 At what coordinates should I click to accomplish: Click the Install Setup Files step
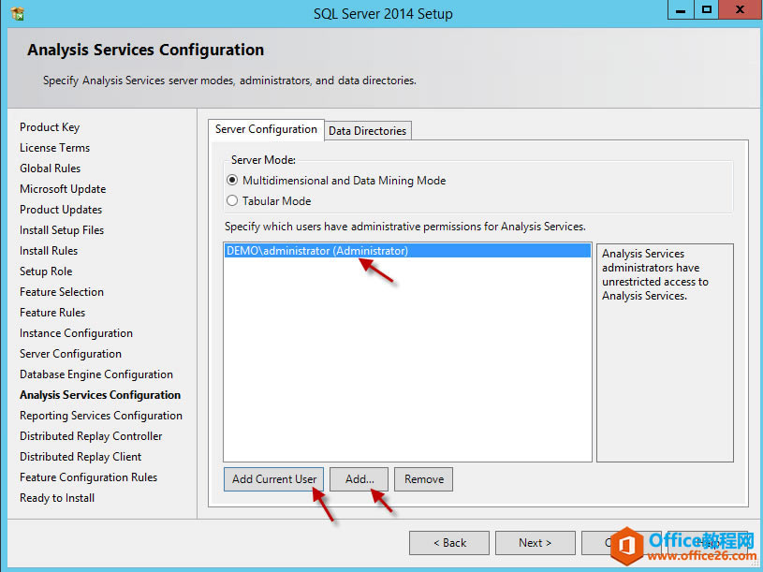62,230
